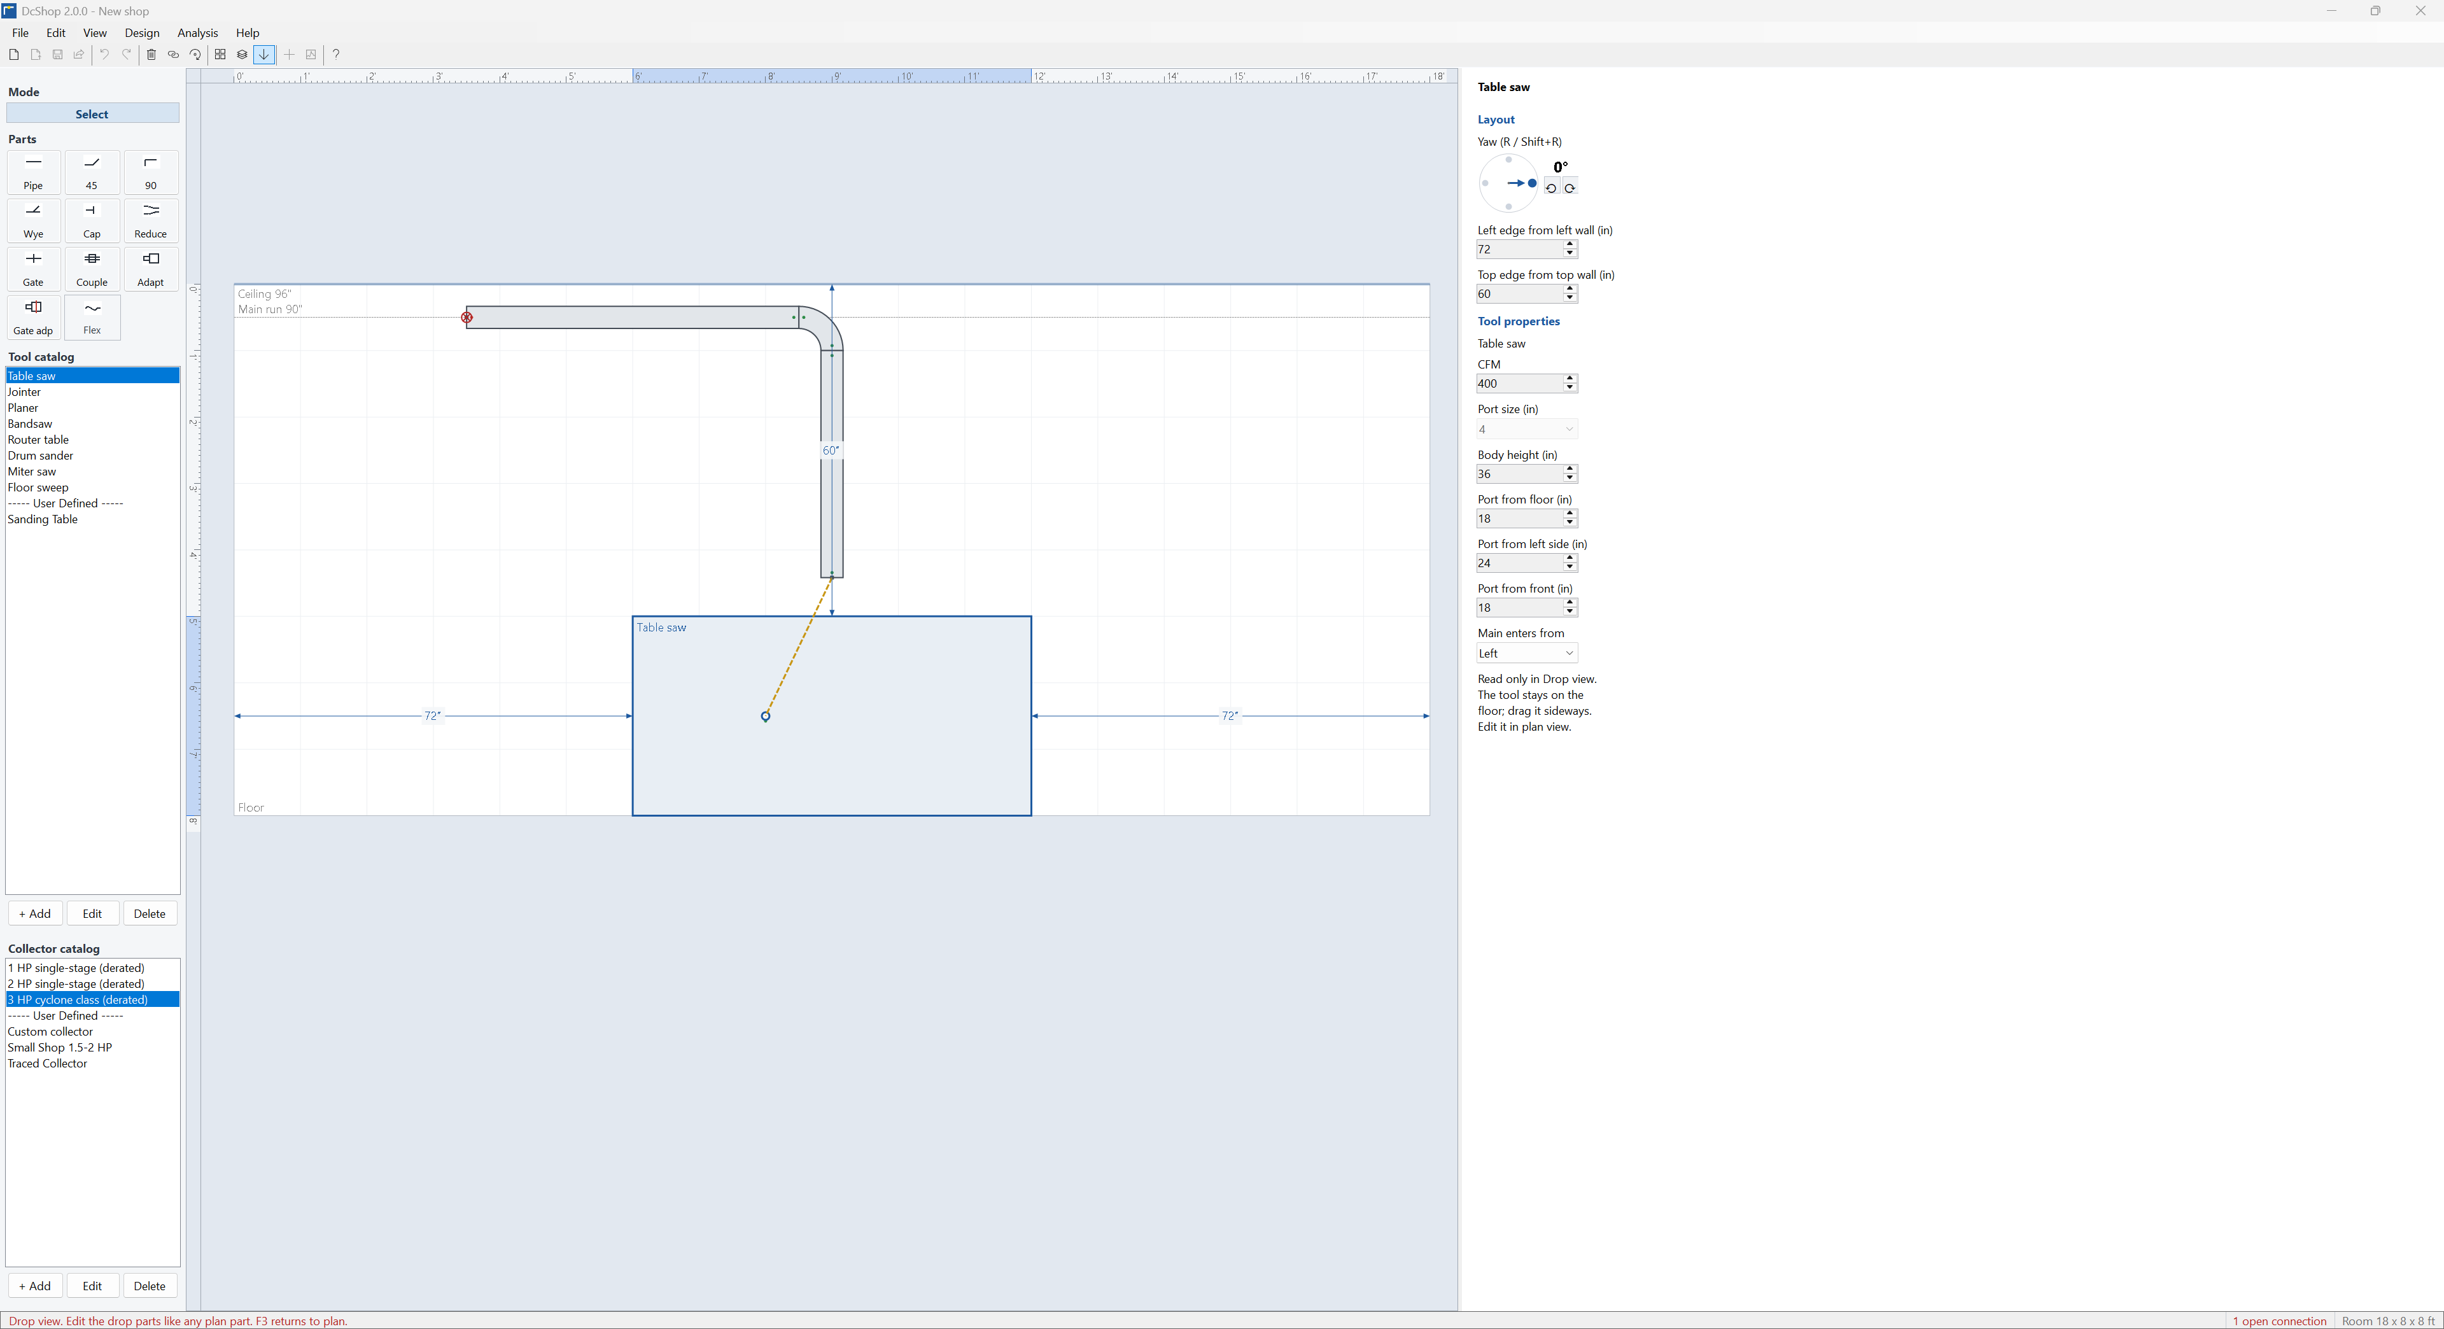Click the stacked layers toolbar icon
2444x1329 pixels.
pyautogui.click(x=242, y=55)
